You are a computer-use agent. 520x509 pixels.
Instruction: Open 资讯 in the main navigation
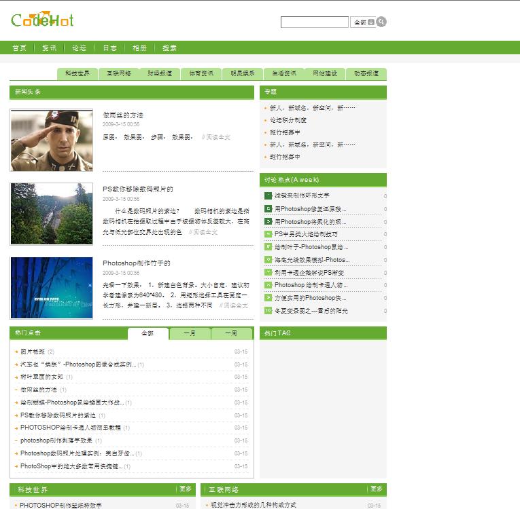(x=49, y=48)
